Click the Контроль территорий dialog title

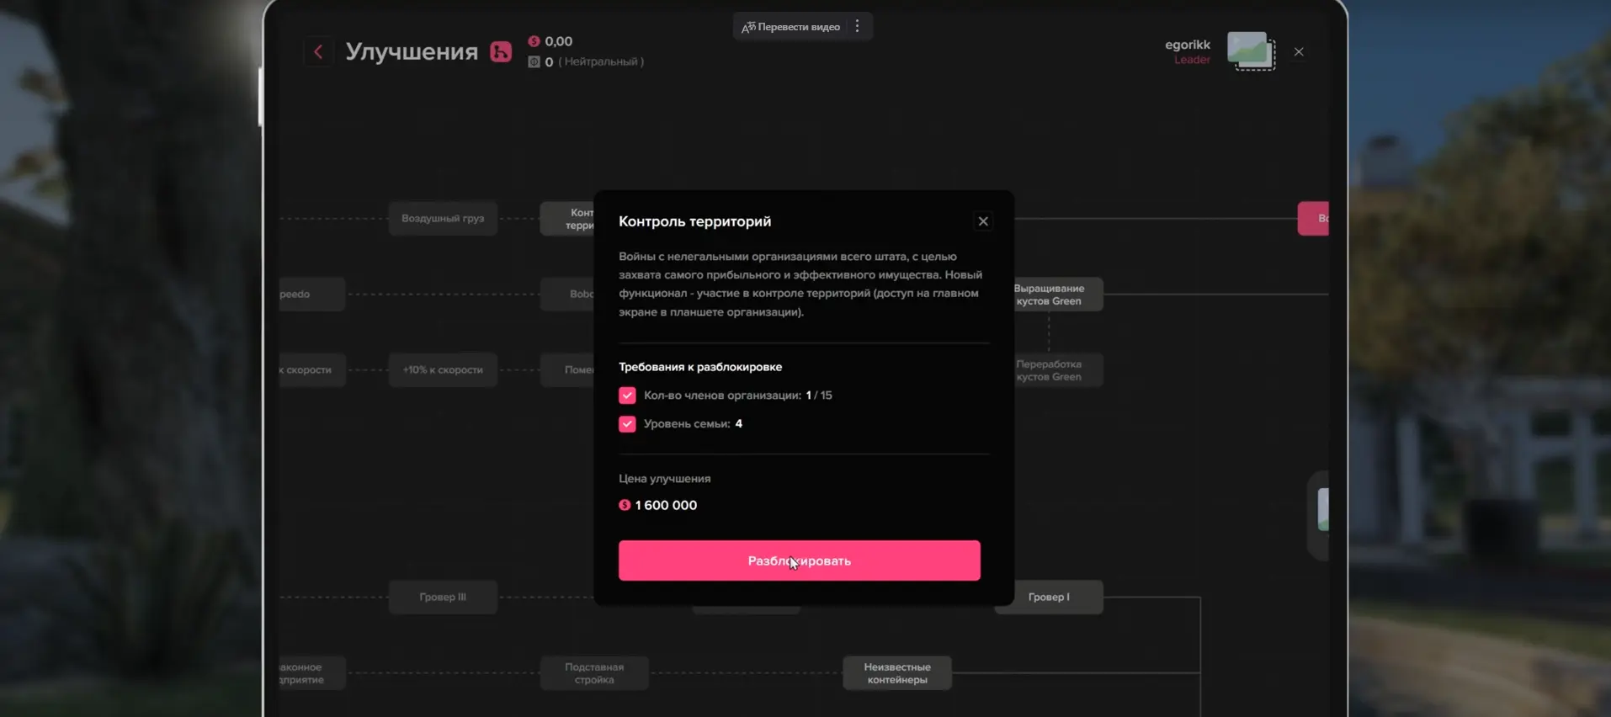(695, 221)
